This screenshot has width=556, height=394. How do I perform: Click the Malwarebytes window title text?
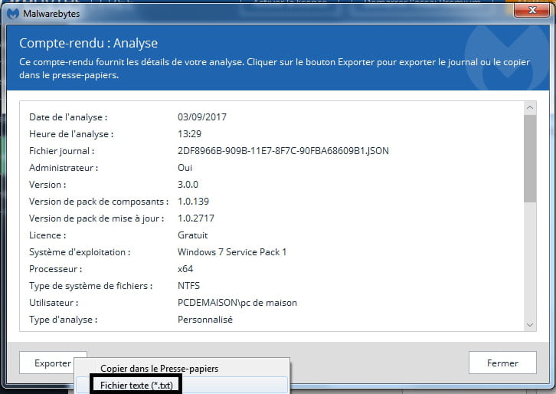[51, 14]
